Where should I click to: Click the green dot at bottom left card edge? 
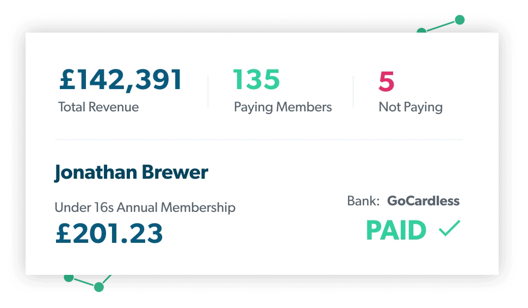pos(69,278)
